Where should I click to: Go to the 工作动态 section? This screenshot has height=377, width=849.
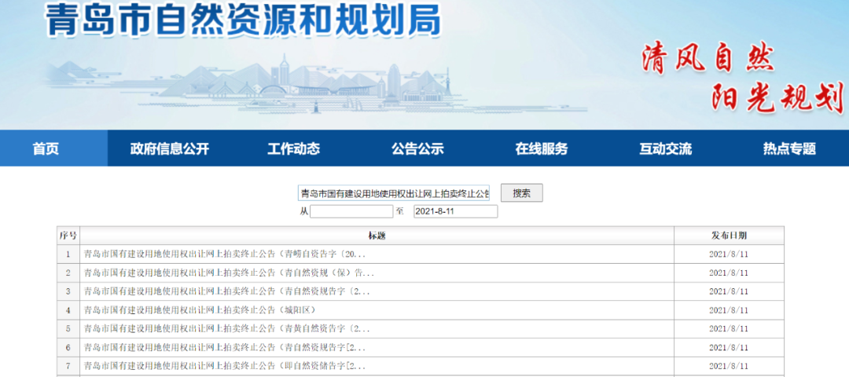point(293,148)
